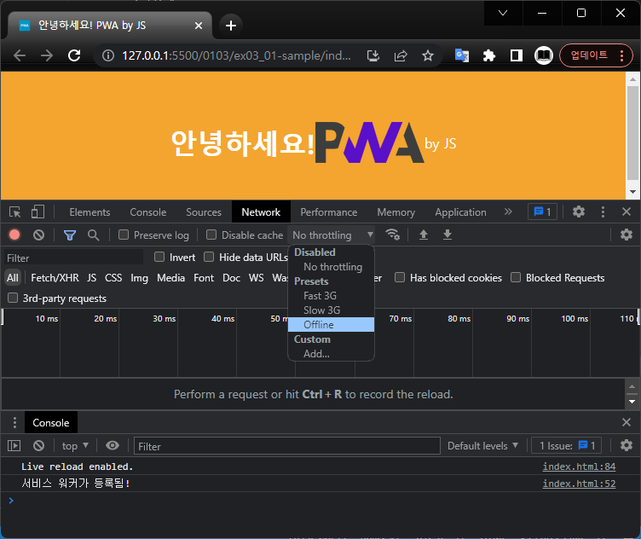Image resolution: width=641 pixels, height=539 pixels.
Task: Stop recording the network log
Action: tap(14, 235)
